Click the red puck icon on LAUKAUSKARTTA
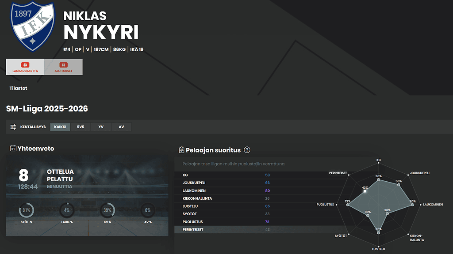The height and width of the screenshot is (254, 453). (25, 65)
